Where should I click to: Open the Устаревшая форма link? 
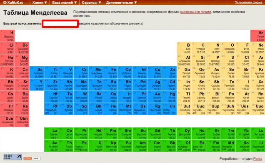(248, 3)
